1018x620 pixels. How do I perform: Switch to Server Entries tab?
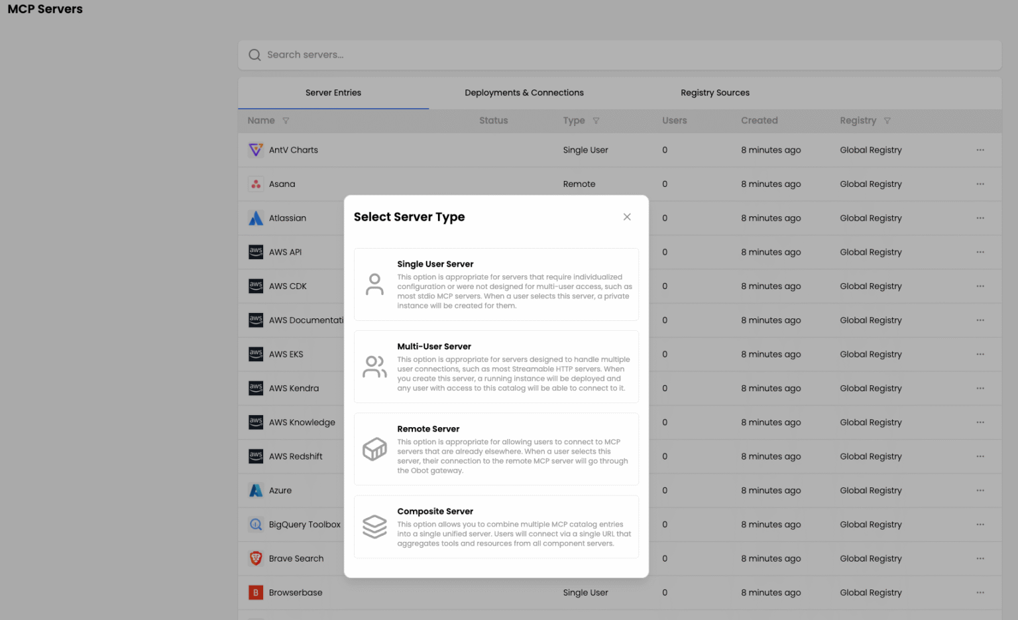[333, 93]
